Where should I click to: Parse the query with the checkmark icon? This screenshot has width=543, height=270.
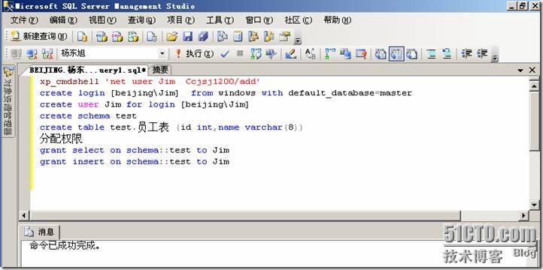click(225, 53)
